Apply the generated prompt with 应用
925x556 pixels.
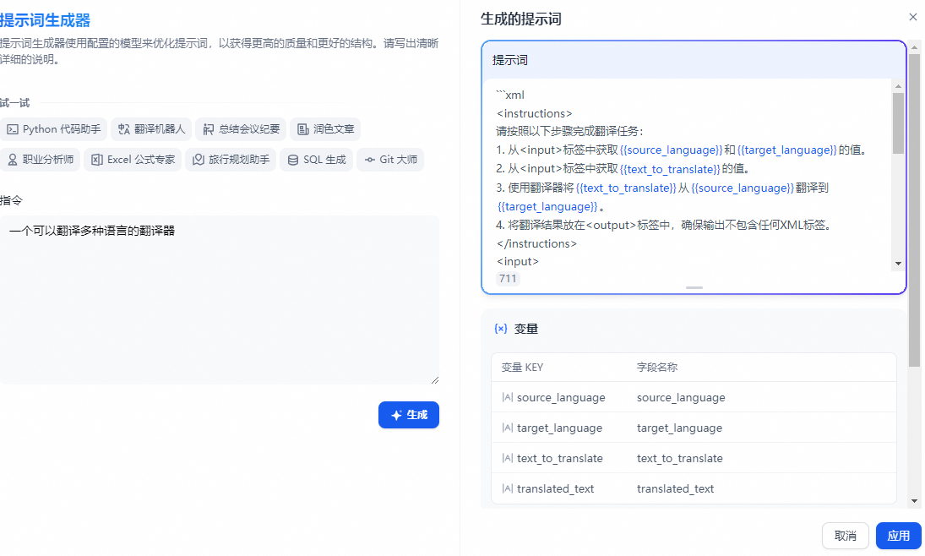pos(899,536)
